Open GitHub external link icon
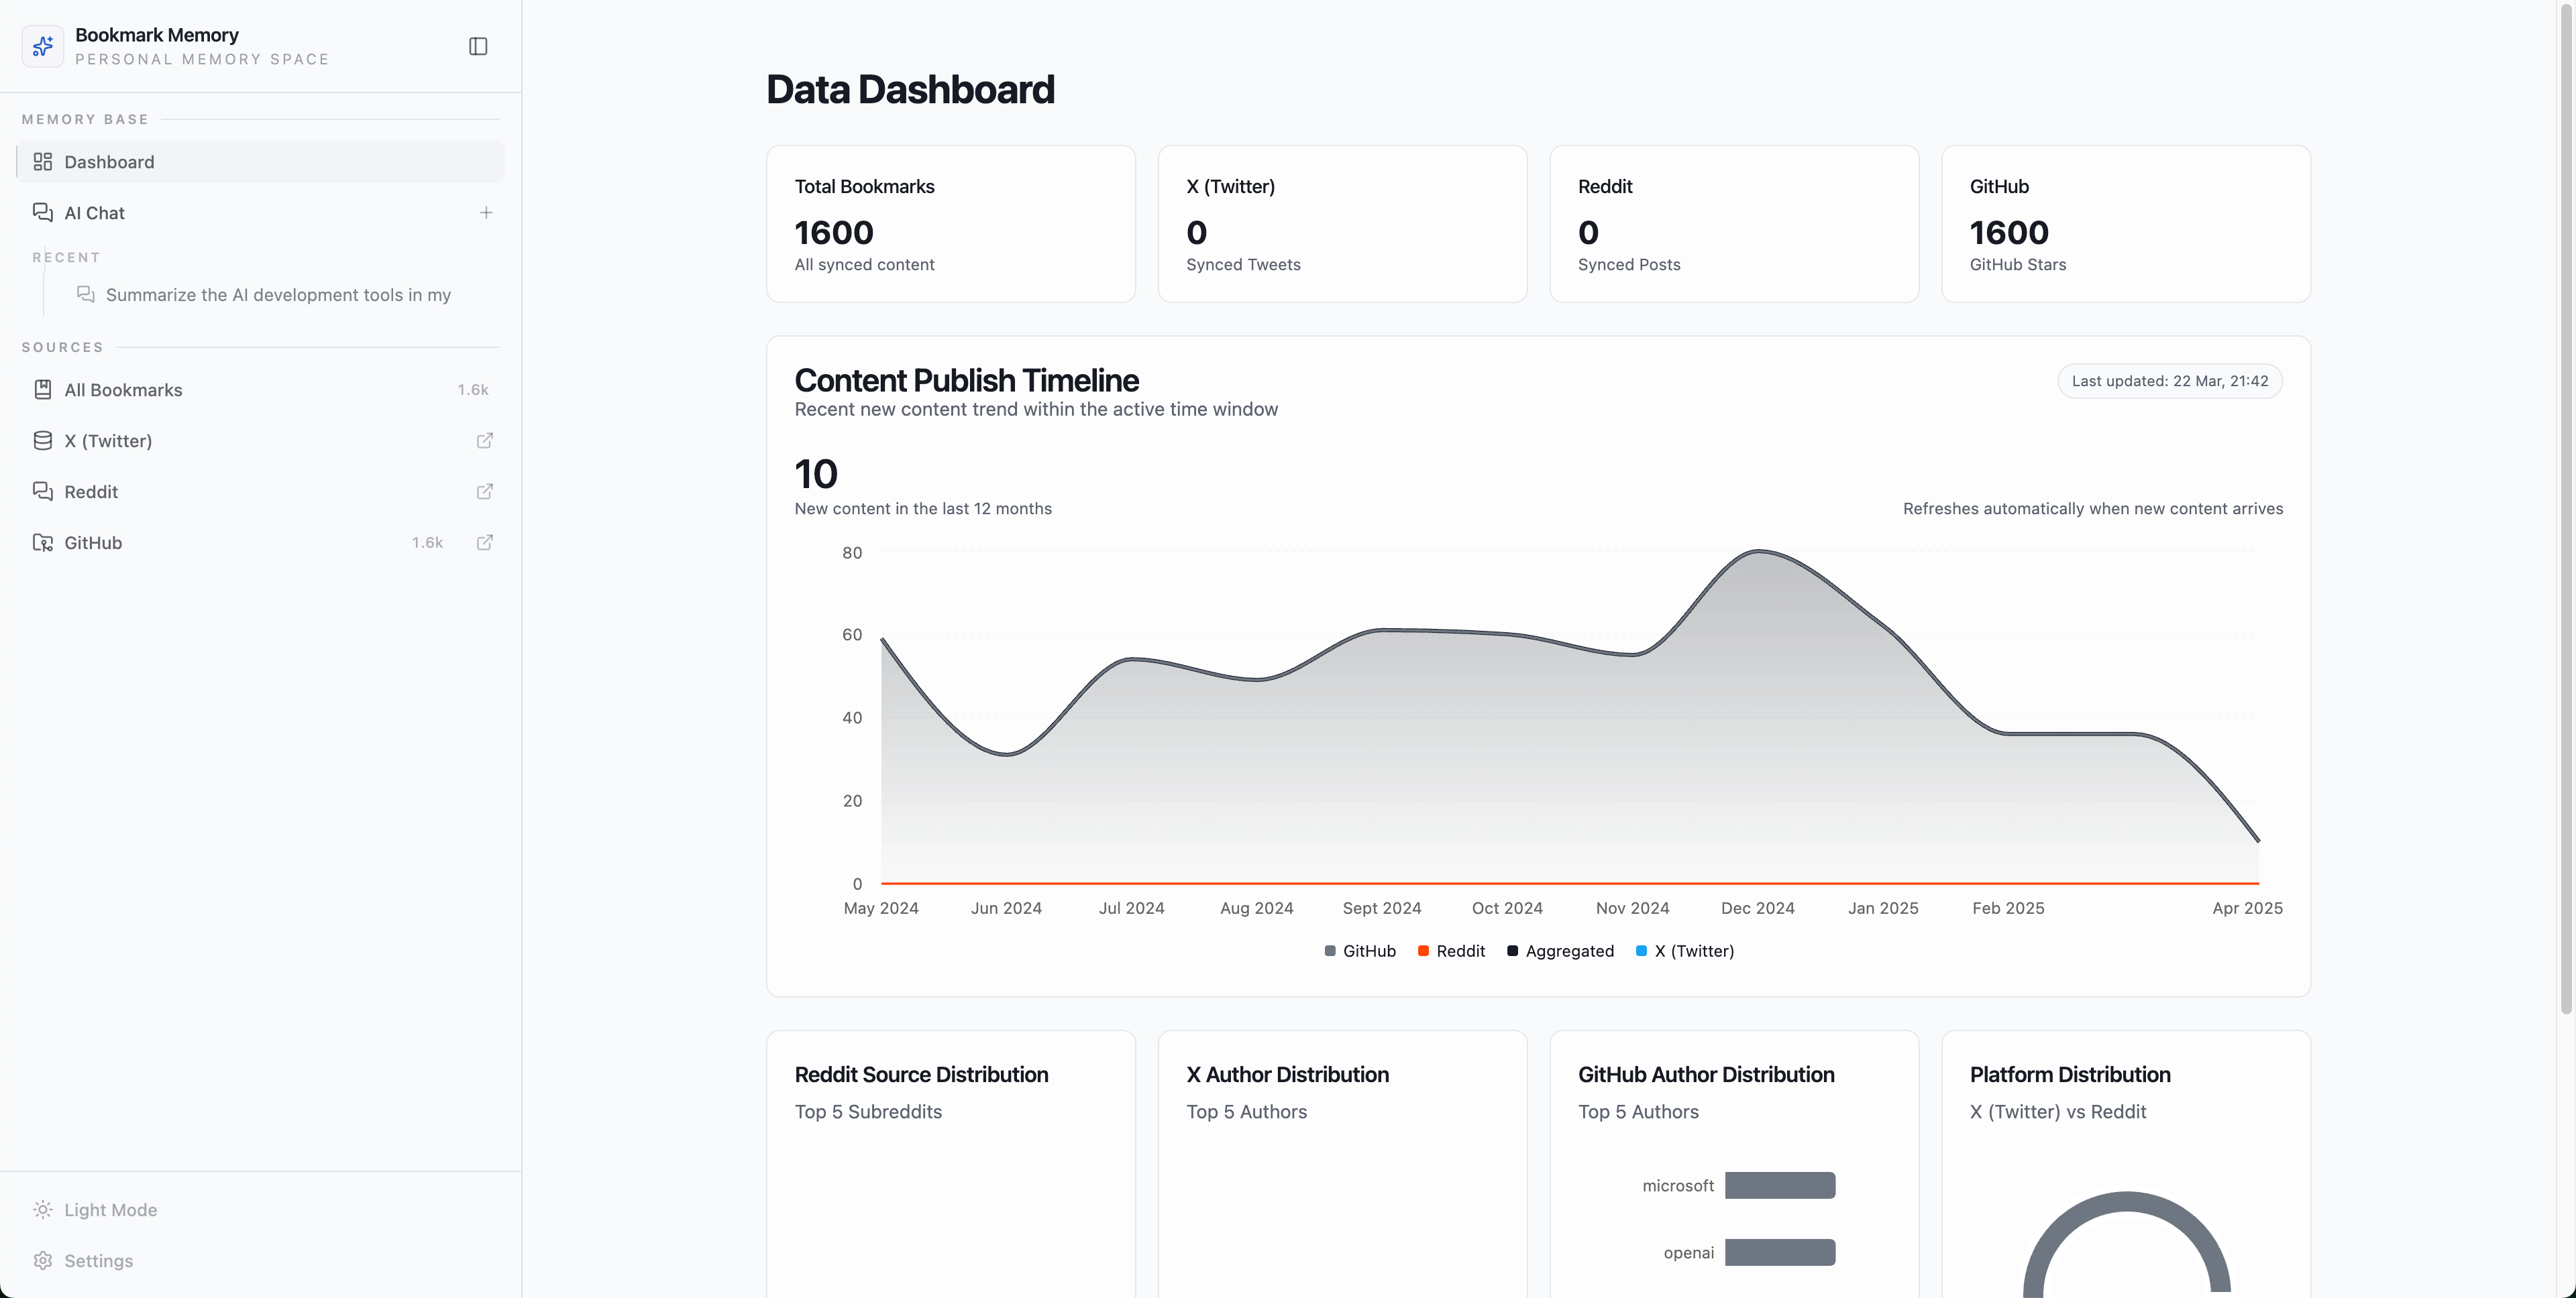The height and width of the screenshot is (1298, 2576). click(x=485, y=542)
